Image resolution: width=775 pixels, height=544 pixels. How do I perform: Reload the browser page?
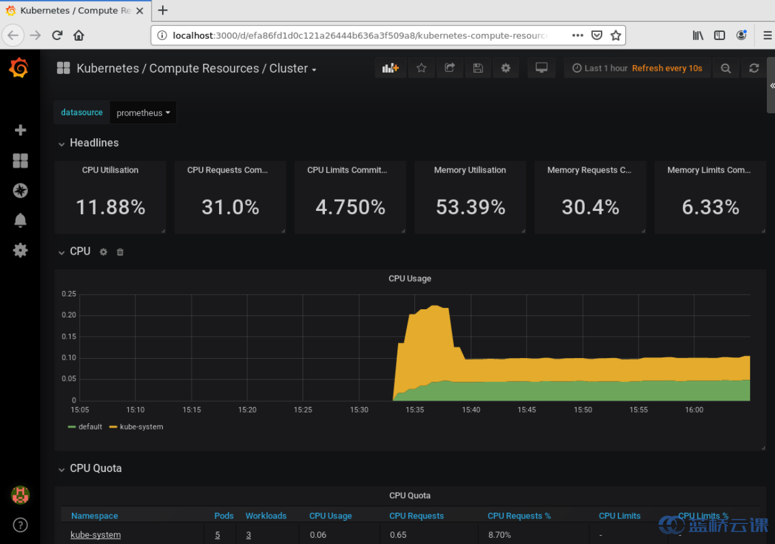point(57,35)
